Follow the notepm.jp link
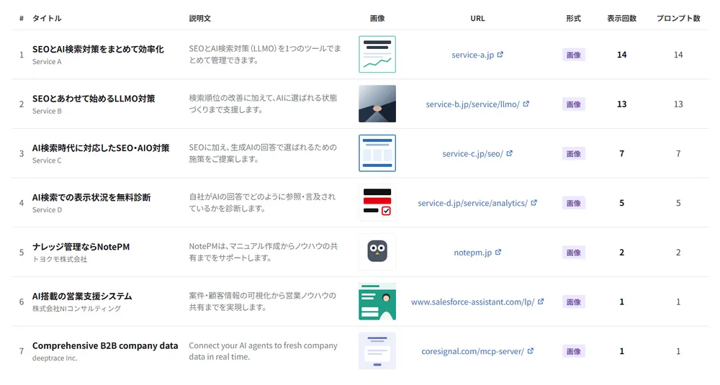The height and width of the screenshot is (385, 720). [x=472, y=253]
